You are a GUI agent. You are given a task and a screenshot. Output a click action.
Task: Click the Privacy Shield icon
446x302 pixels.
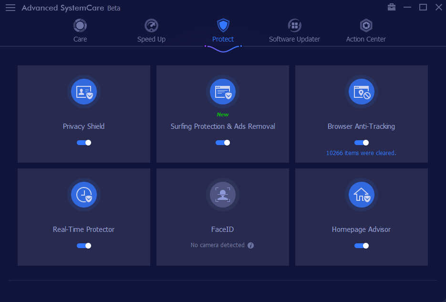(84, 92)
